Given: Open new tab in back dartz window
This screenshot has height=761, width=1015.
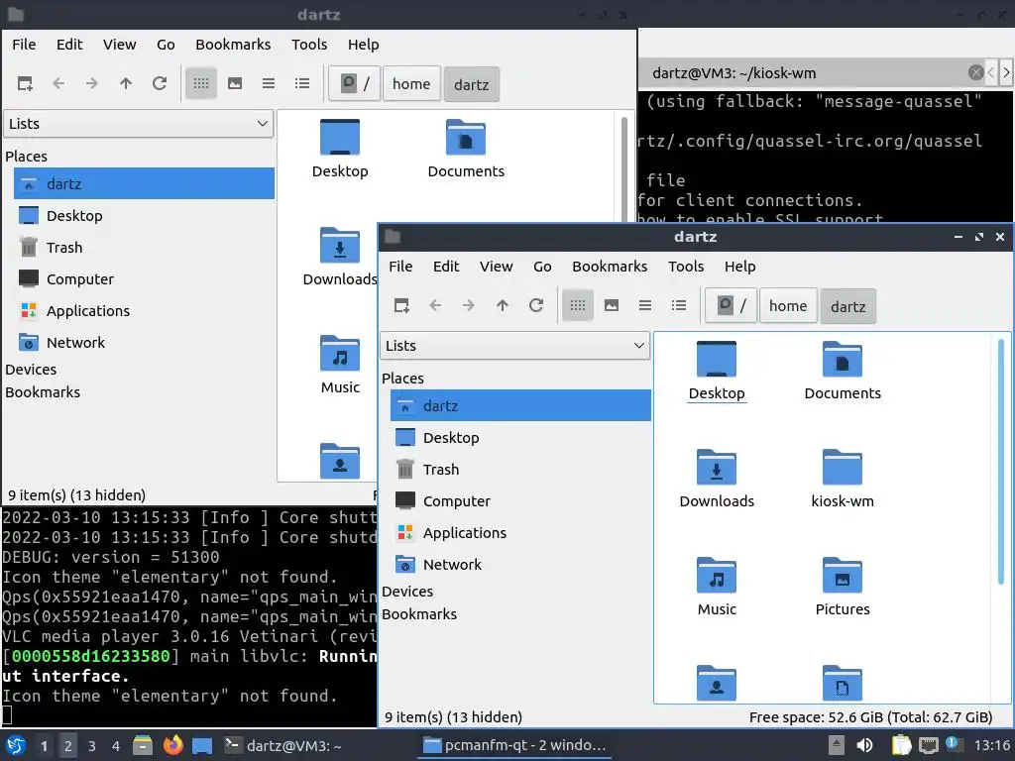Looking at the screenshot, I should [x=25, y=83].
